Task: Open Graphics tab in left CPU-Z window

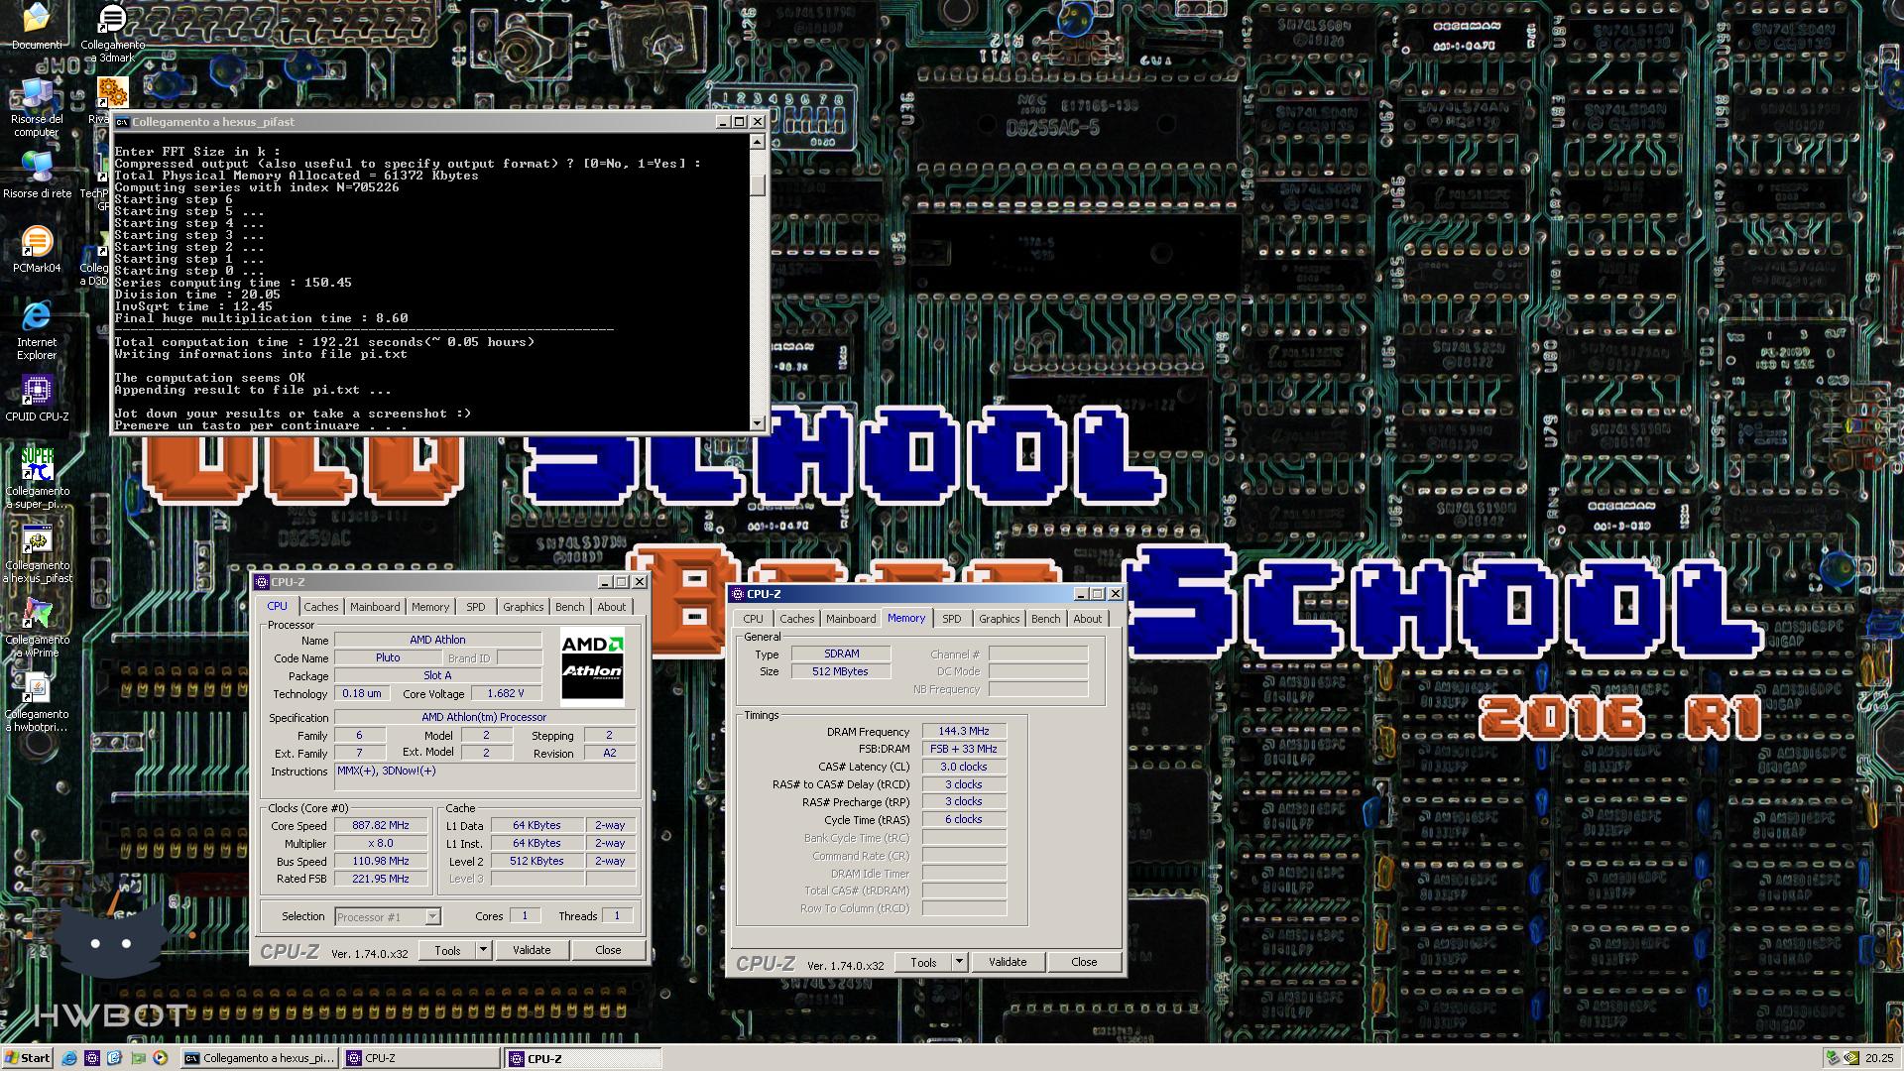Action: click(524, 607)
